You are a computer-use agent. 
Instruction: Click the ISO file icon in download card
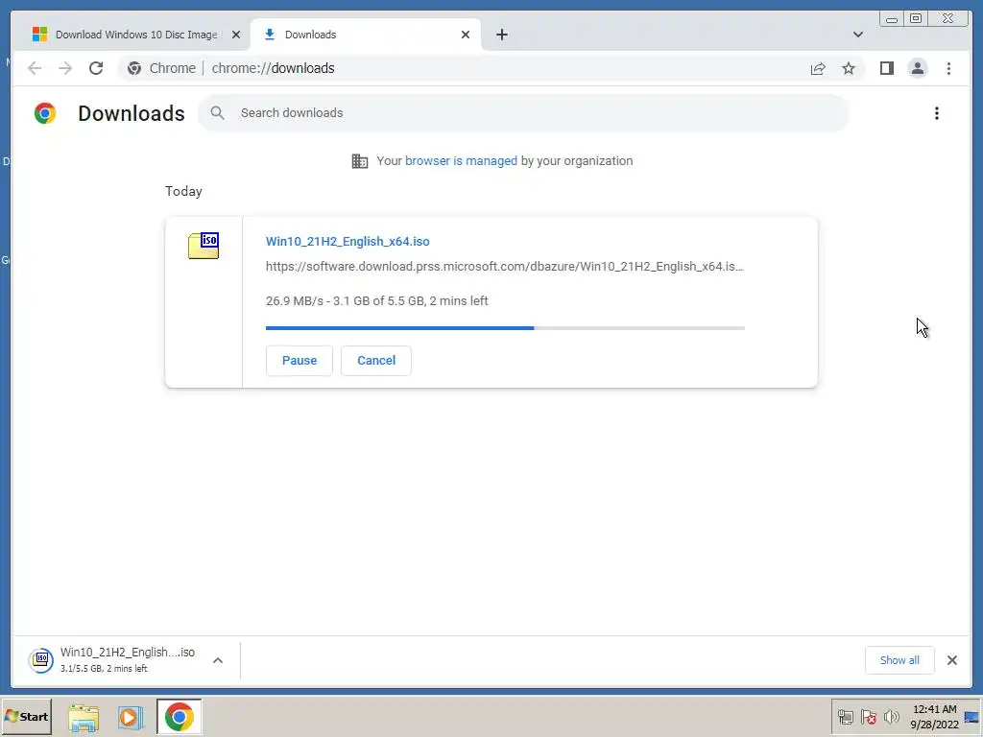[x=204, y=246]
